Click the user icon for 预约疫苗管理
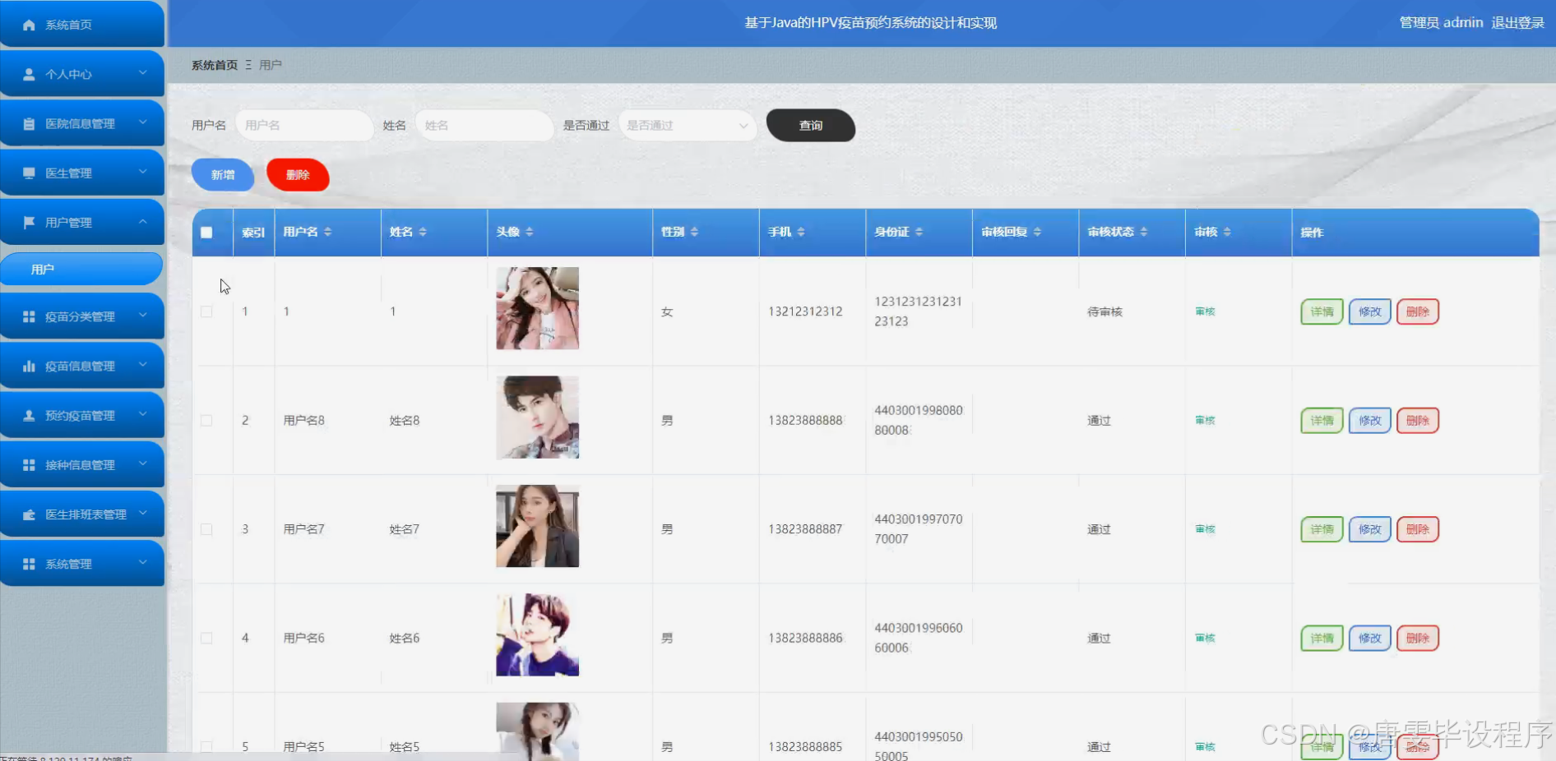1556x761 pixels. tap(29, 415)
